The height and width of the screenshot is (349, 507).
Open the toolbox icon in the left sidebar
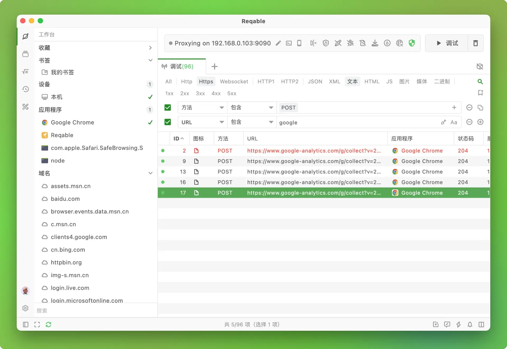point(25,107)
